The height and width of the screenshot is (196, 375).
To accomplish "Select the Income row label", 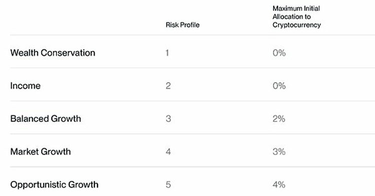I will 25,86.
